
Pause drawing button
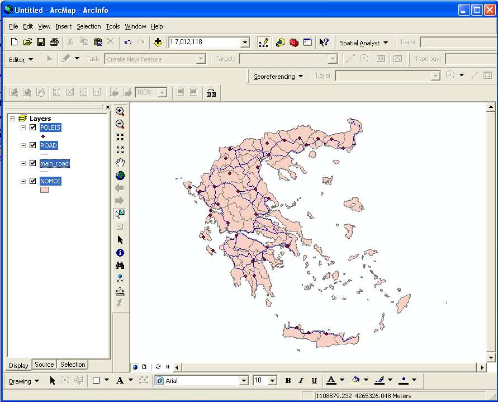pyautogui.click(x=168, y=367)
